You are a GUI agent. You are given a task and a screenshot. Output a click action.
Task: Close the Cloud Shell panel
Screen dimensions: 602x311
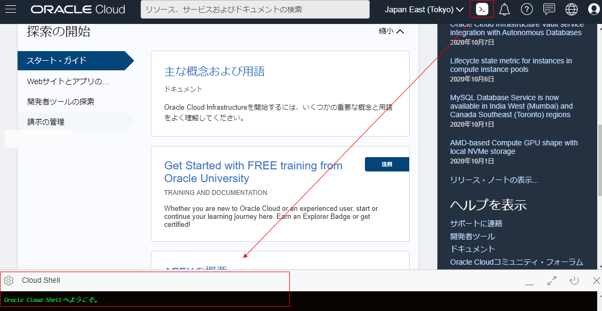tap(596, 281)
